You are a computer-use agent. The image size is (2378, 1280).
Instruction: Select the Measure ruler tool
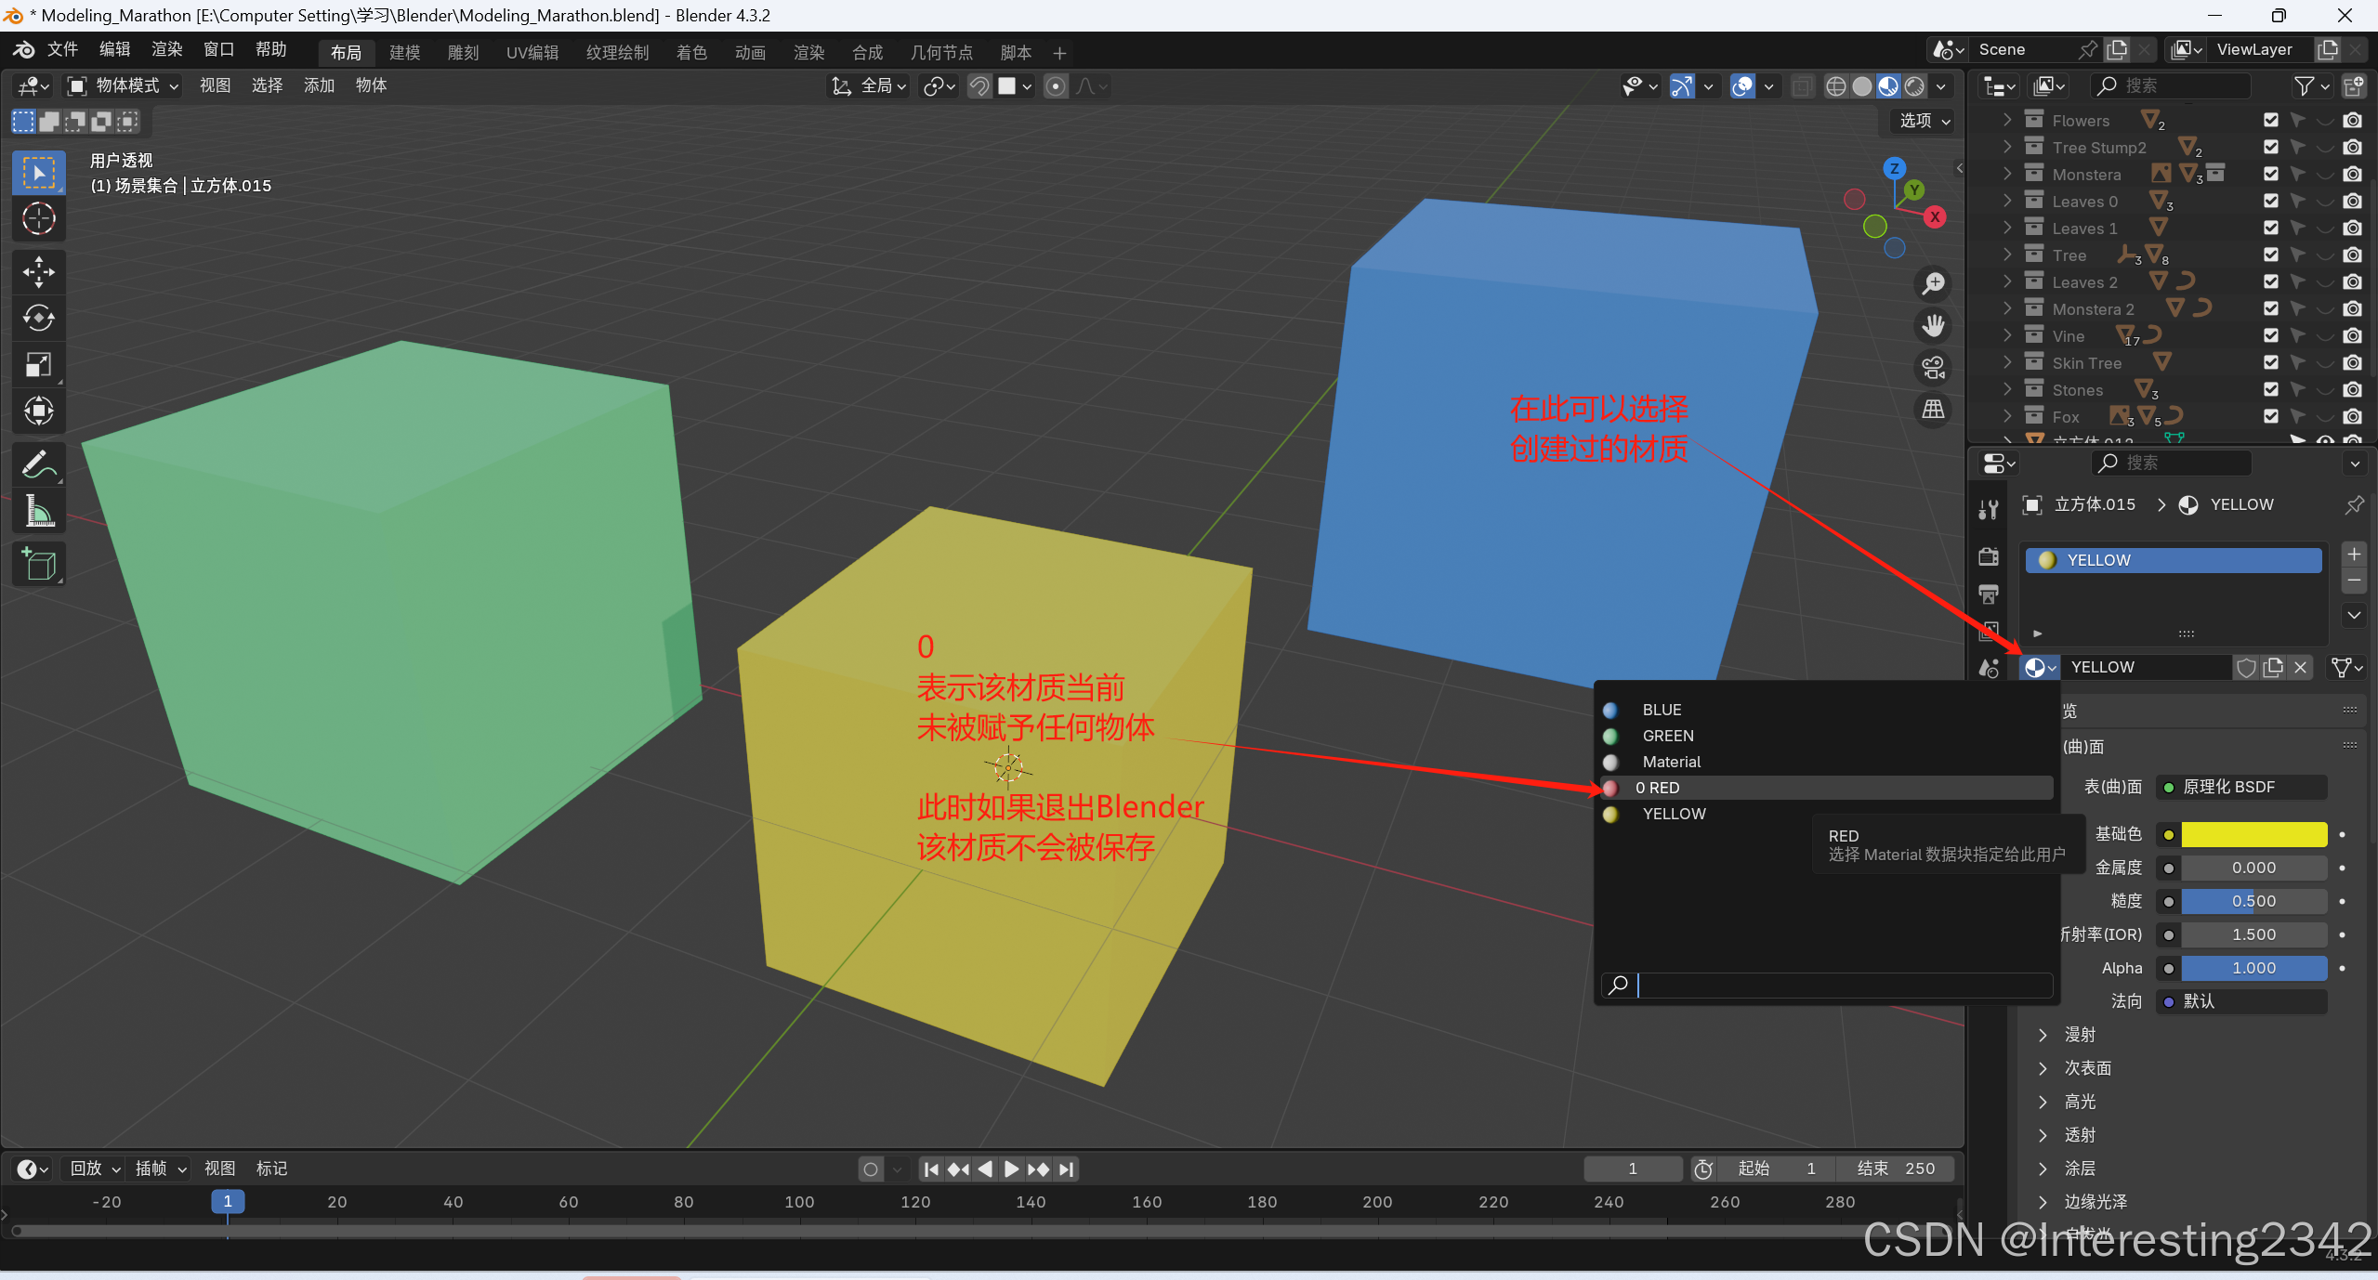[38, 511]
